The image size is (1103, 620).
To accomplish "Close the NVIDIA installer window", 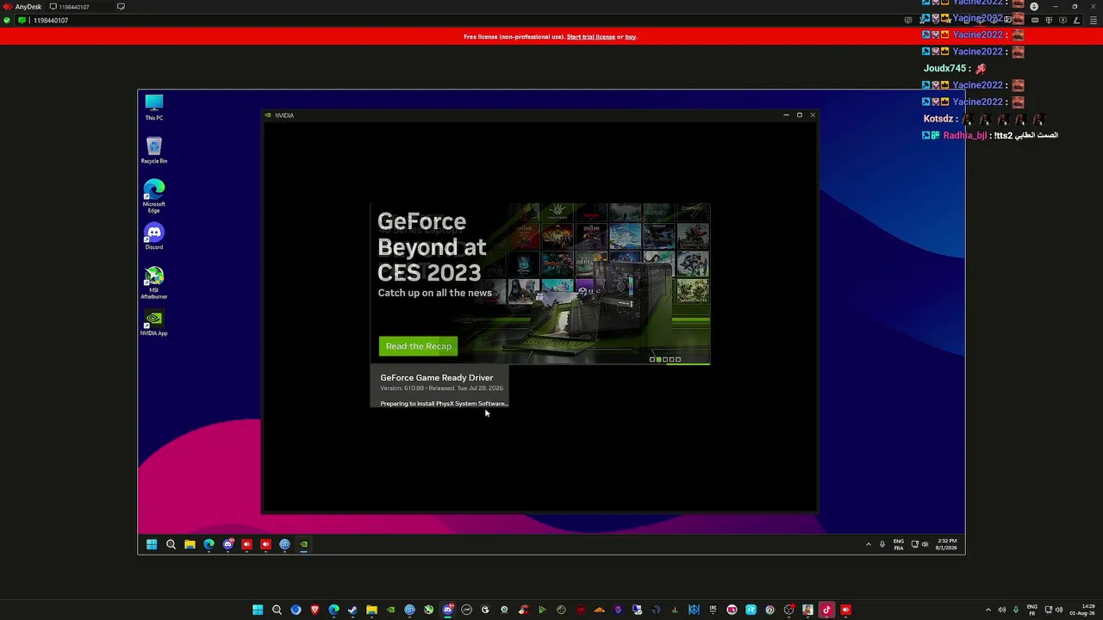I will point(812,115).
